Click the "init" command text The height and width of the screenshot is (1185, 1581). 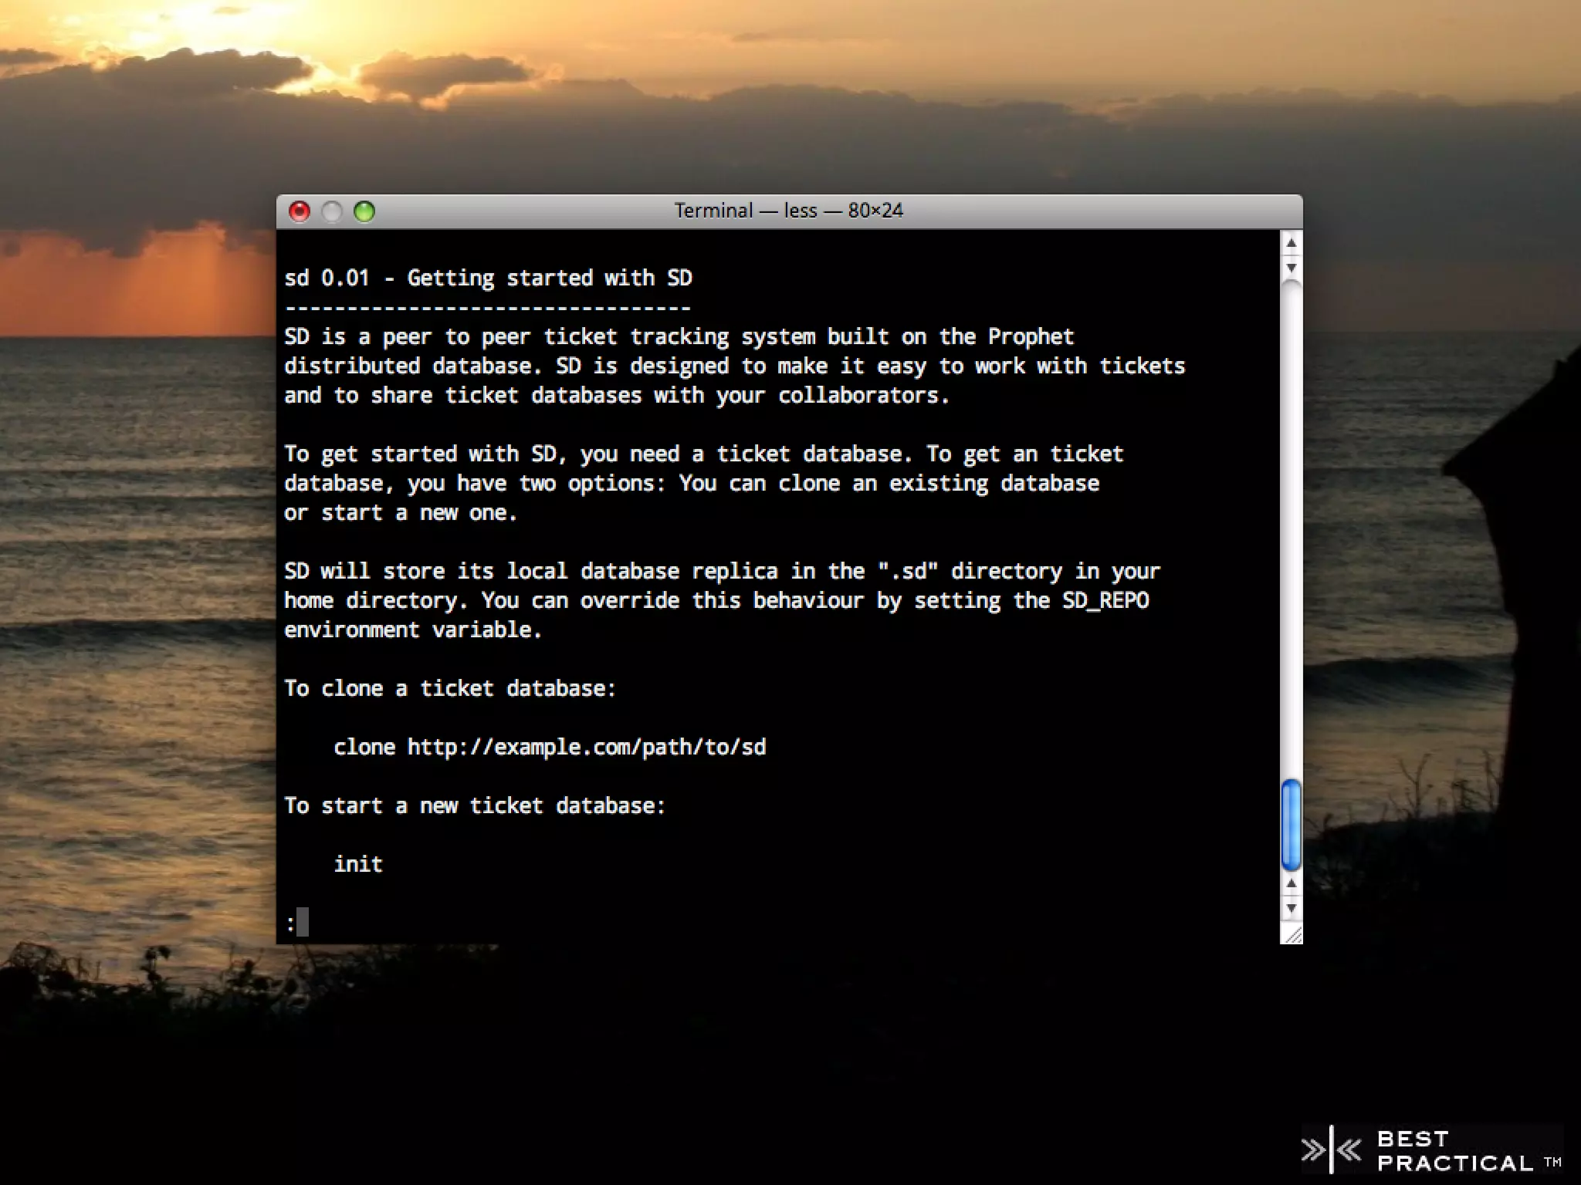pos(358,864)
